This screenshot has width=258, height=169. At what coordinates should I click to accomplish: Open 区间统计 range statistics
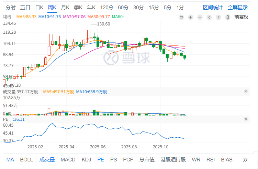(x=213, y=7)
